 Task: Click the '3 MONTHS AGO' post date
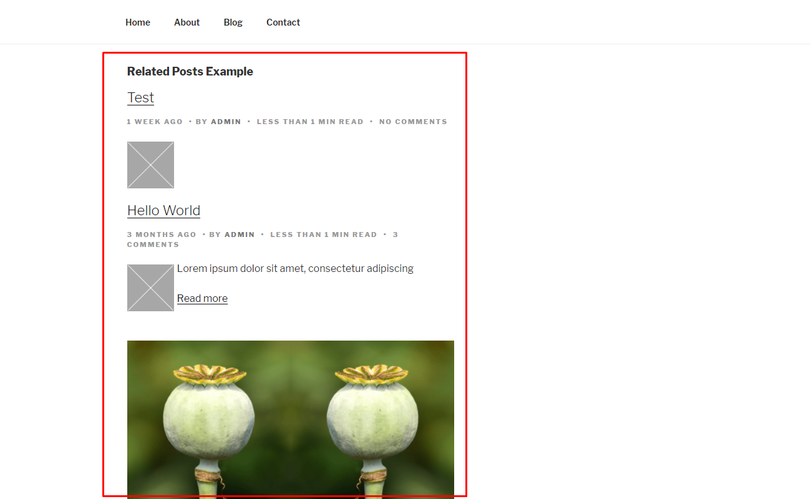pyautogui.click(x=162, y=235)
